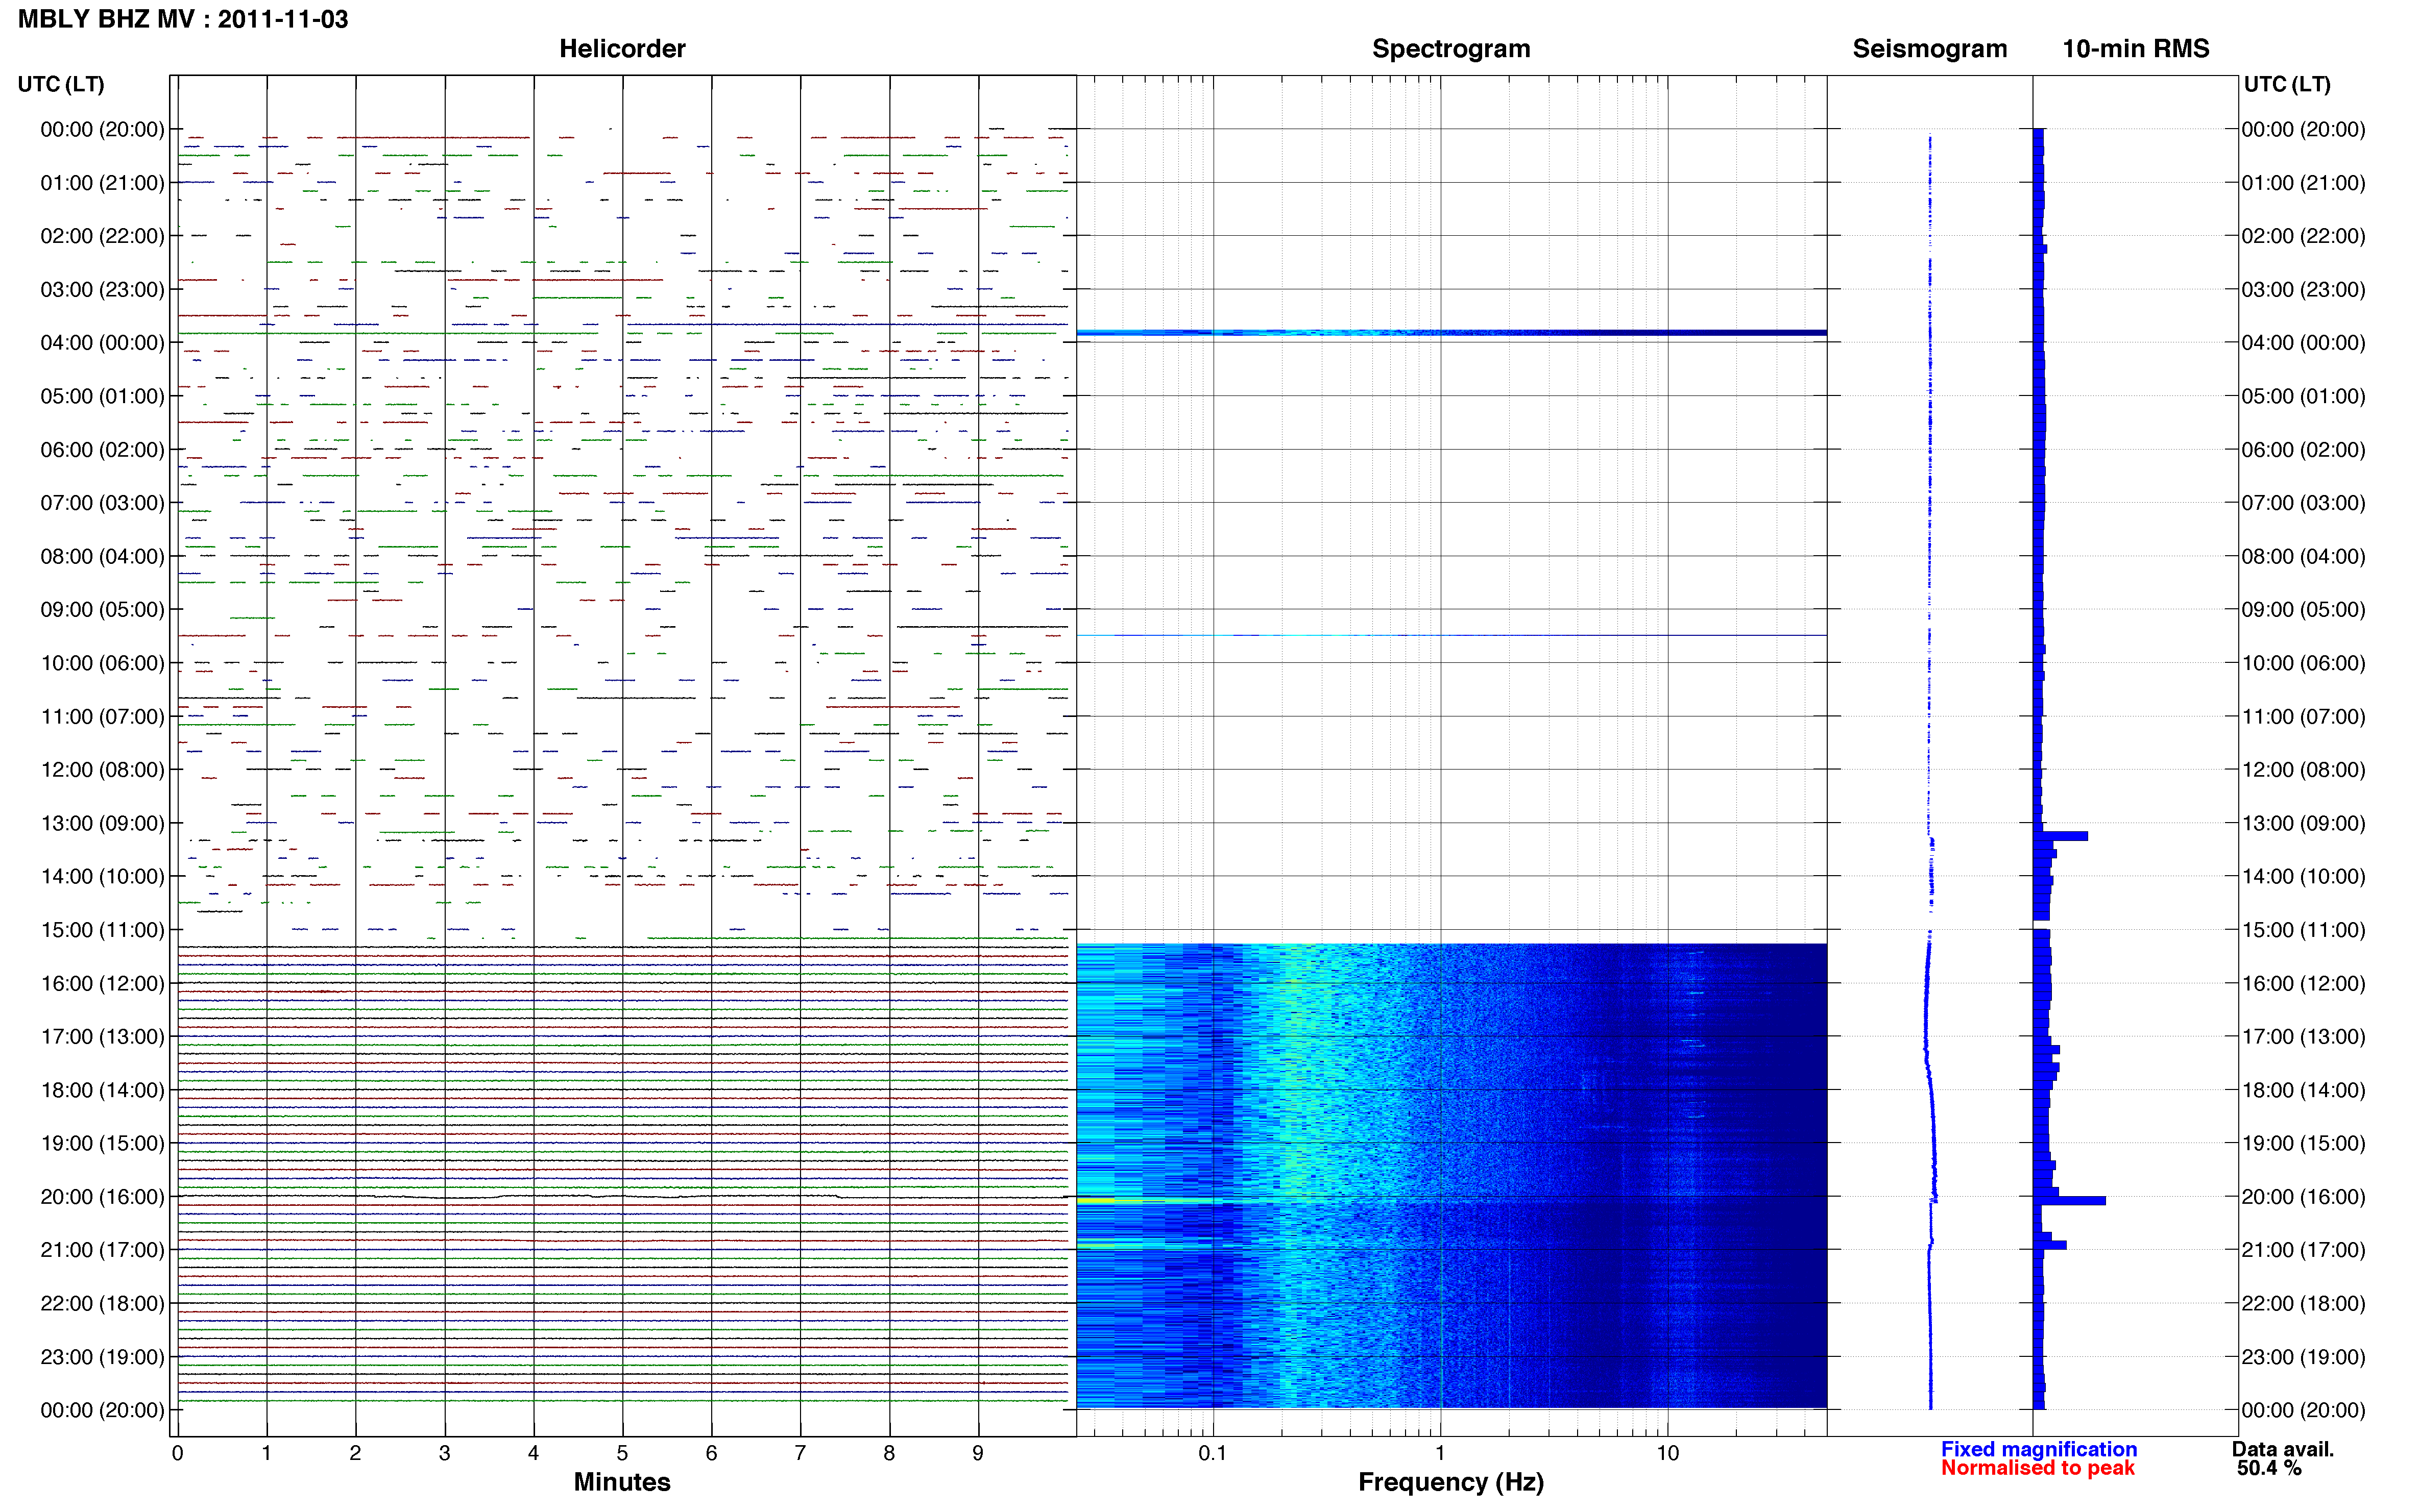Select the 'Helicorder' panel heading

(x=621, y=49)
